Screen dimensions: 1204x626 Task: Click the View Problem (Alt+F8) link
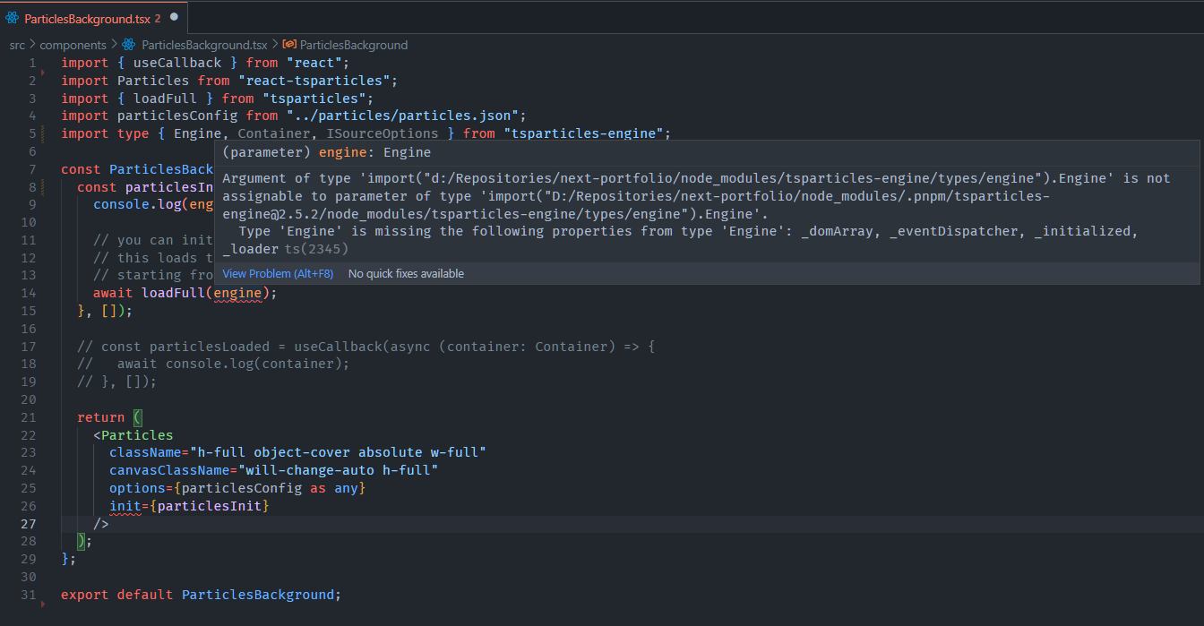278,273
